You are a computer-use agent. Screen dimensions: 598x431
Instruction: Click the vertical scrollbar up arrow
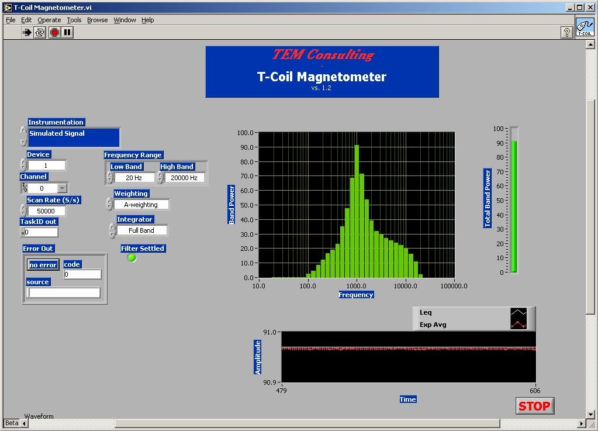tap(590, 44)
